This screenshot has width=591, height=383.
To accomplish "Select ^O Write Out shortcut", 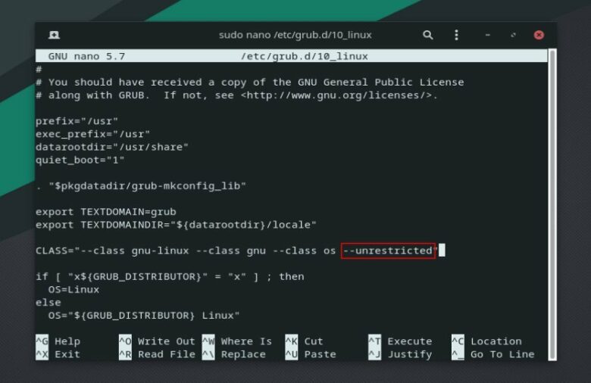I will pyautogui.click(x=157, y=341).
